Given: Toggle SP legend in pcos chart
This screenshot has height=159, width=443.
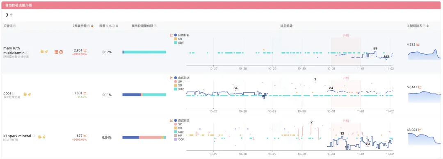Looking at the screenshot, I should click(x=178, y=81).
